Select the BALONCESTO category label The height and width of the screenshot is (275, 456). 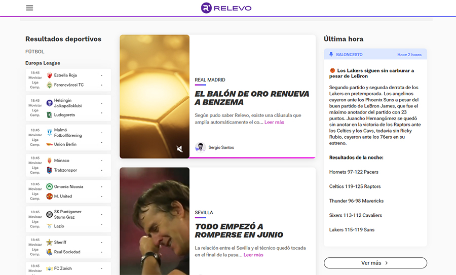point(349,54)
